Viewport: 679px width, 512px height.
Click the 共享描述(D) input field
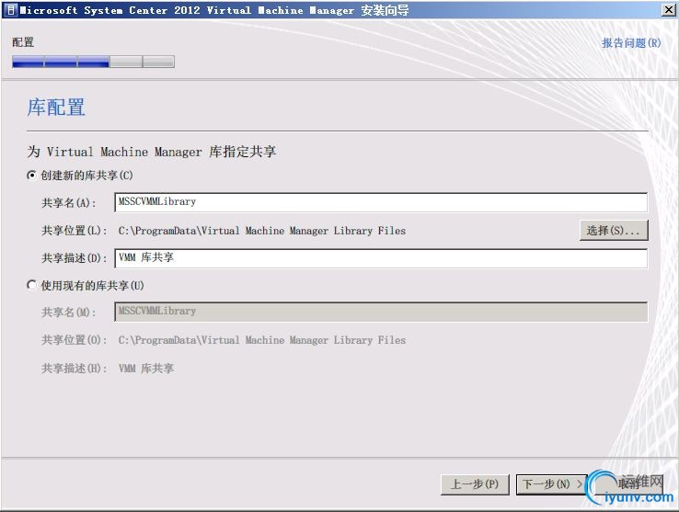pos(381,258)
